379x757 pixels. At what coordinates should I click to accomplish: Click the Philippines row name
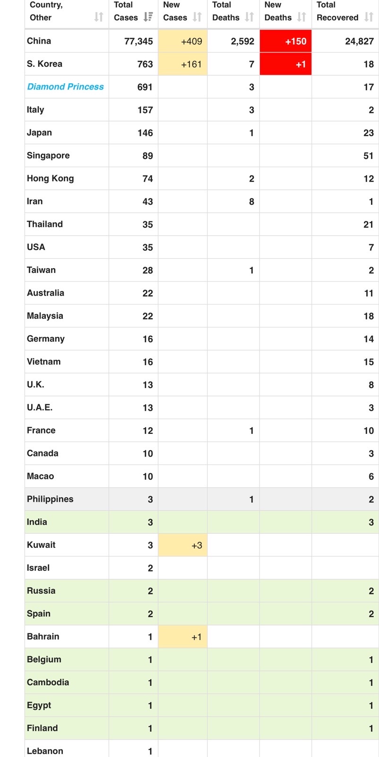(x=50, y=499)
